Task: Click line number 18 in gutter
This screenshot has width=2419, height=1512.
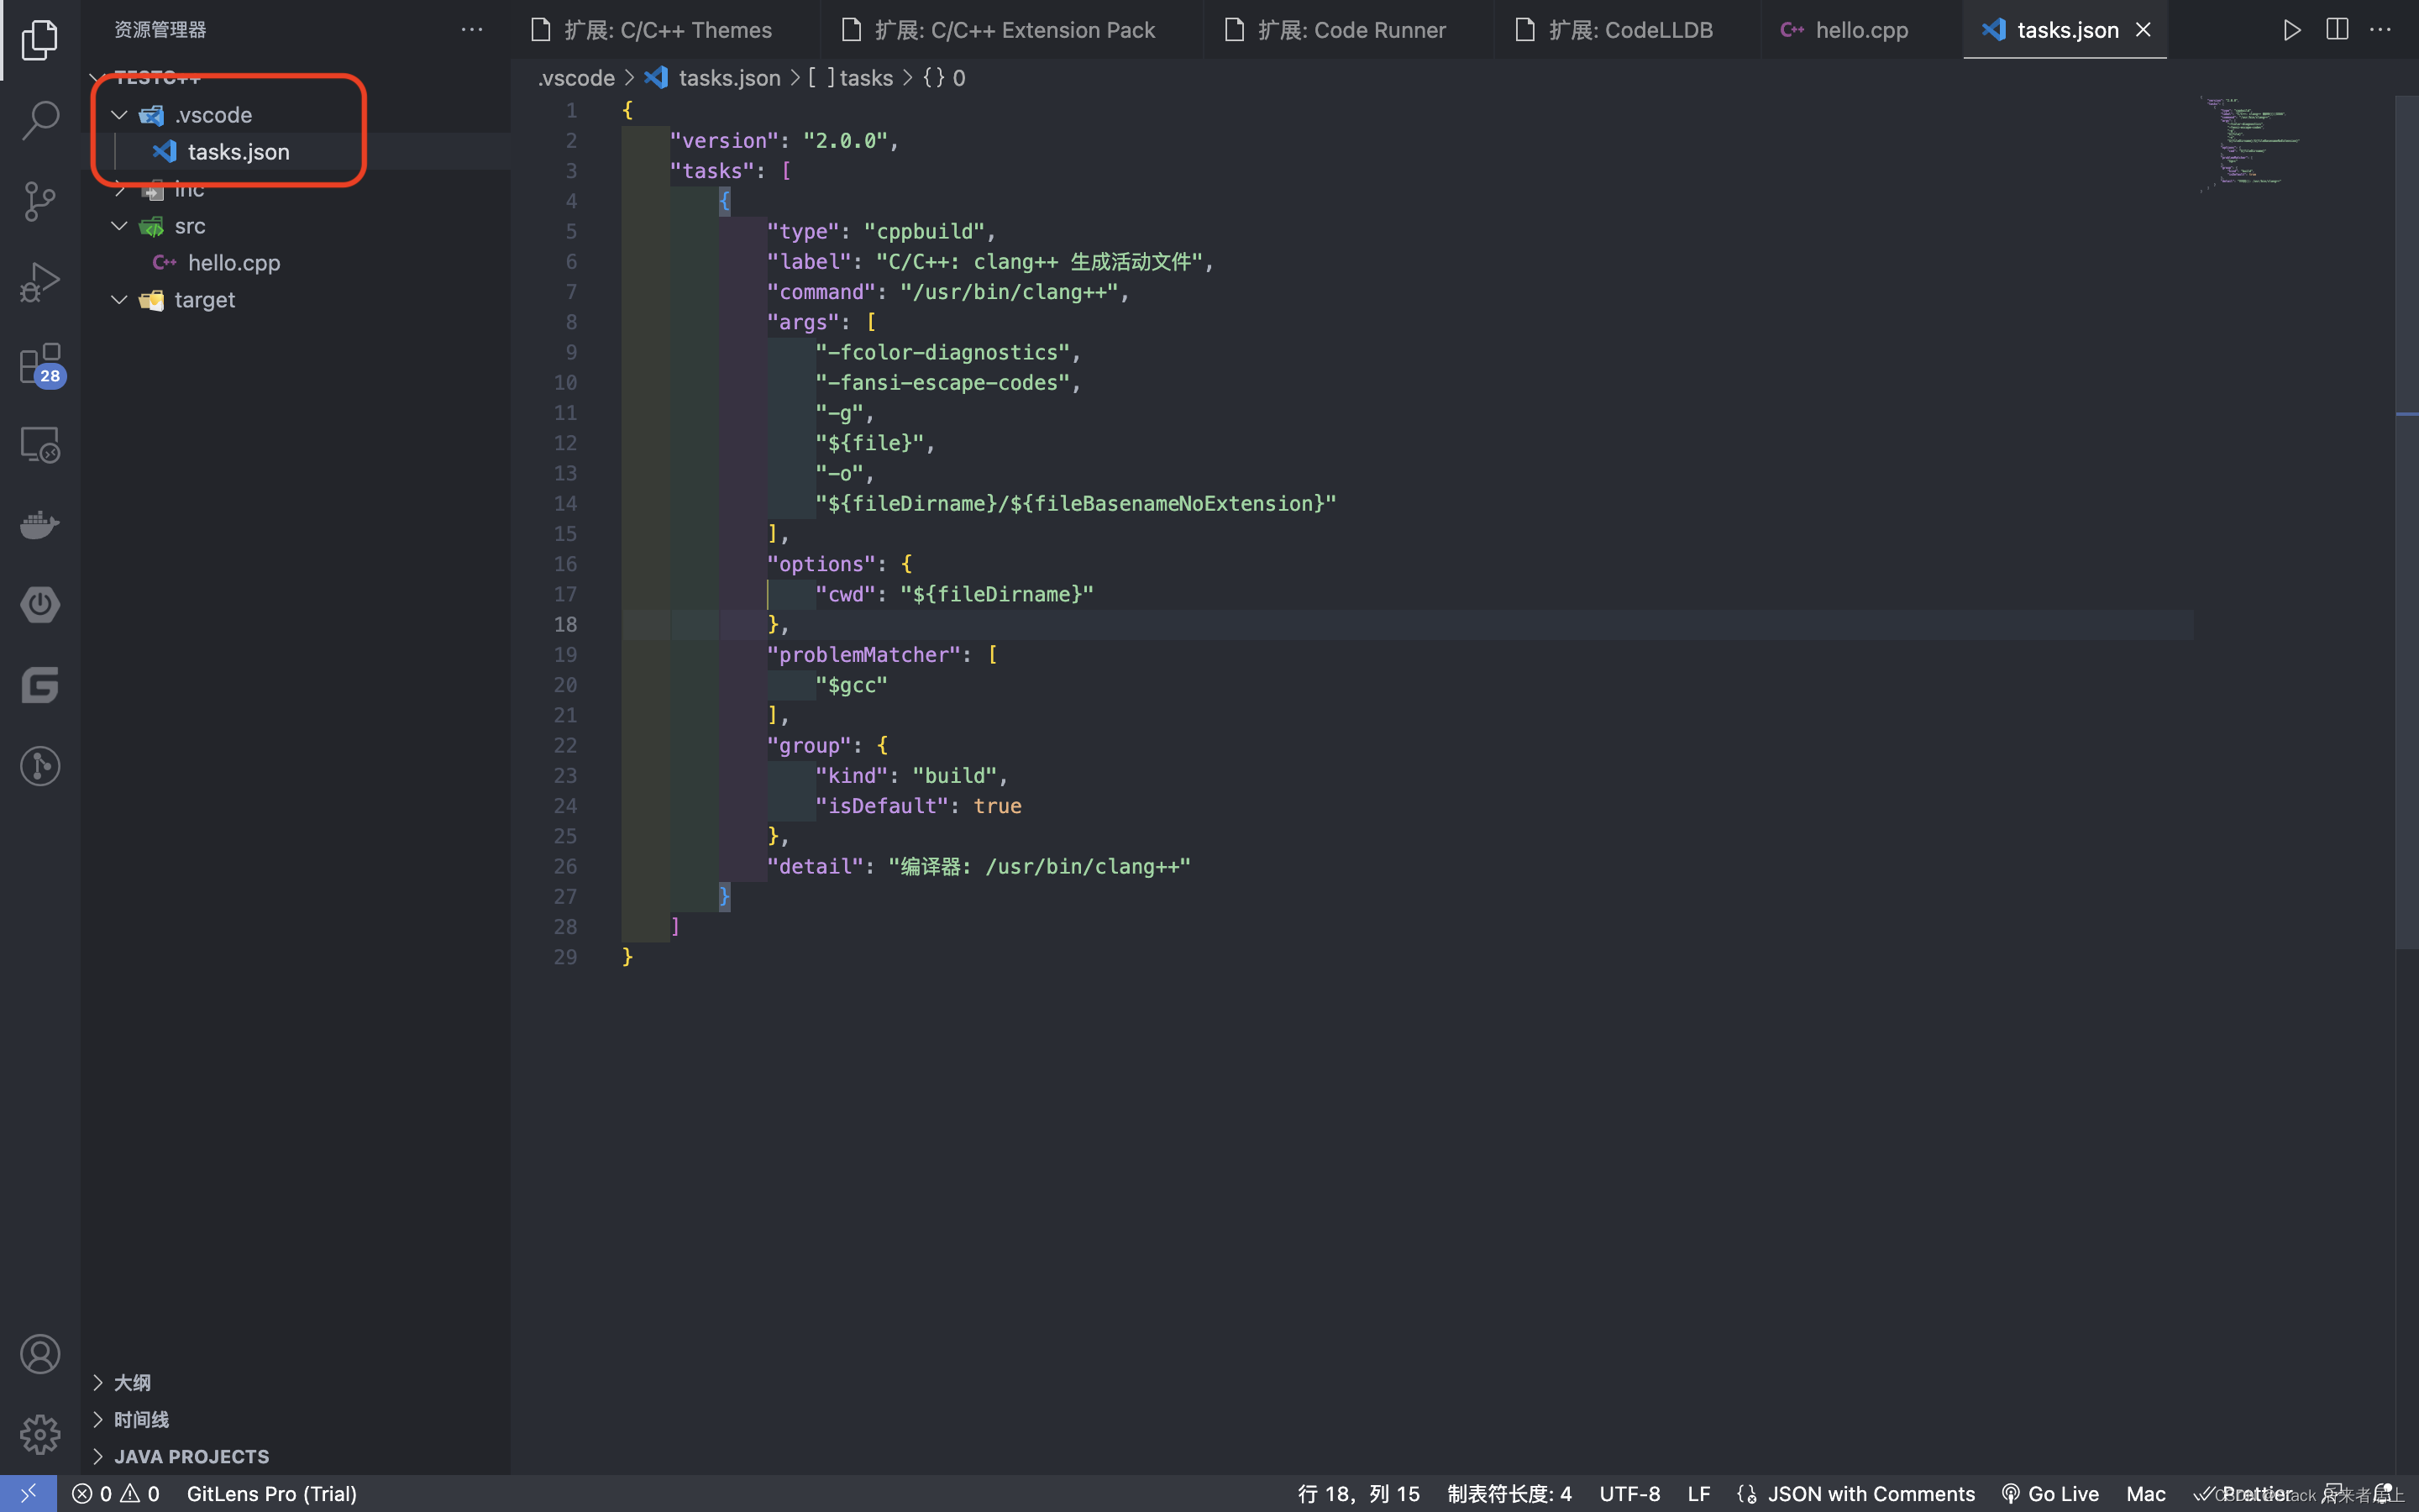Action: 564,625
